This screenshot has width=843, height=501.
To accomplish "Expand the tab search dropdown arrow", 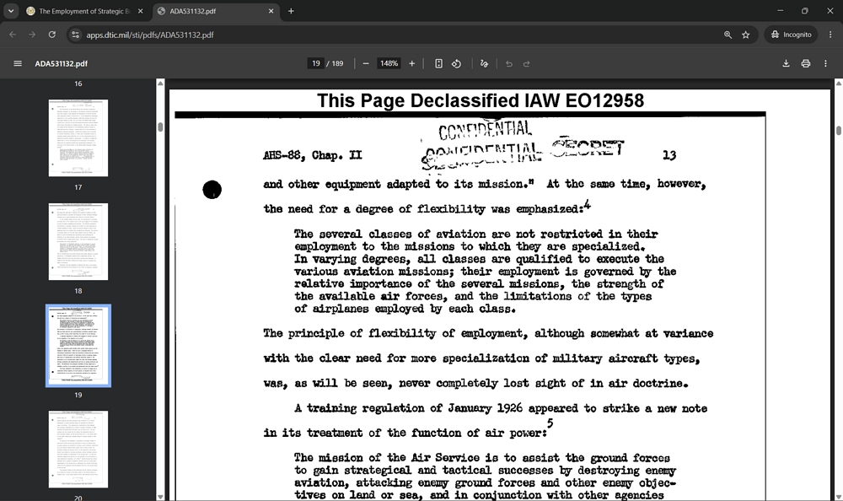I will pos(11,11).
